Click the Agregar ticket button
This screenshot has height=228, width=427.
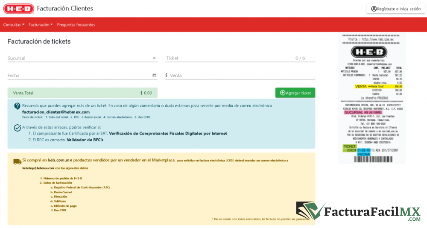pyautogui.click(x=295, y=93)
